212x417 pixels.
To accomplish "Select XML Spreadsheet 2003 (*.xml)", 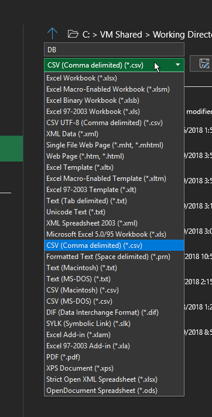I will click(114, 223).
